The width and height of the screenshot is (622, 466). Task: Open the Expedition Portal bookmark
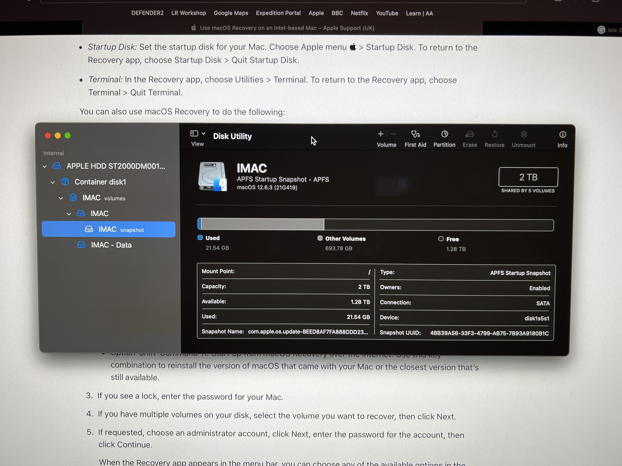pyautogui.click(x=278, y=13)
